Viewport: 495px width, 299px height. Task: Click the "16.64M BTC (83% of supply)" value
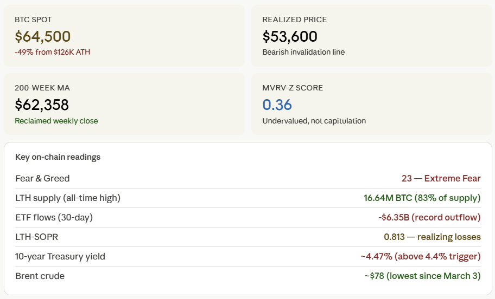click(x=422, y=198)
